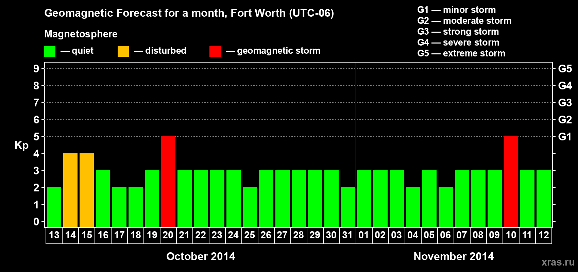
Task: Click the G4 label on the right axis
Action: pos(565,86)
